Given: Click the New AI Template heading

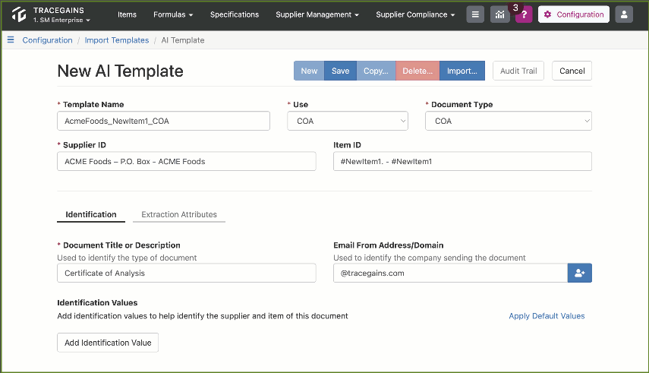Looking at the screenshot, I should point(120,71).
